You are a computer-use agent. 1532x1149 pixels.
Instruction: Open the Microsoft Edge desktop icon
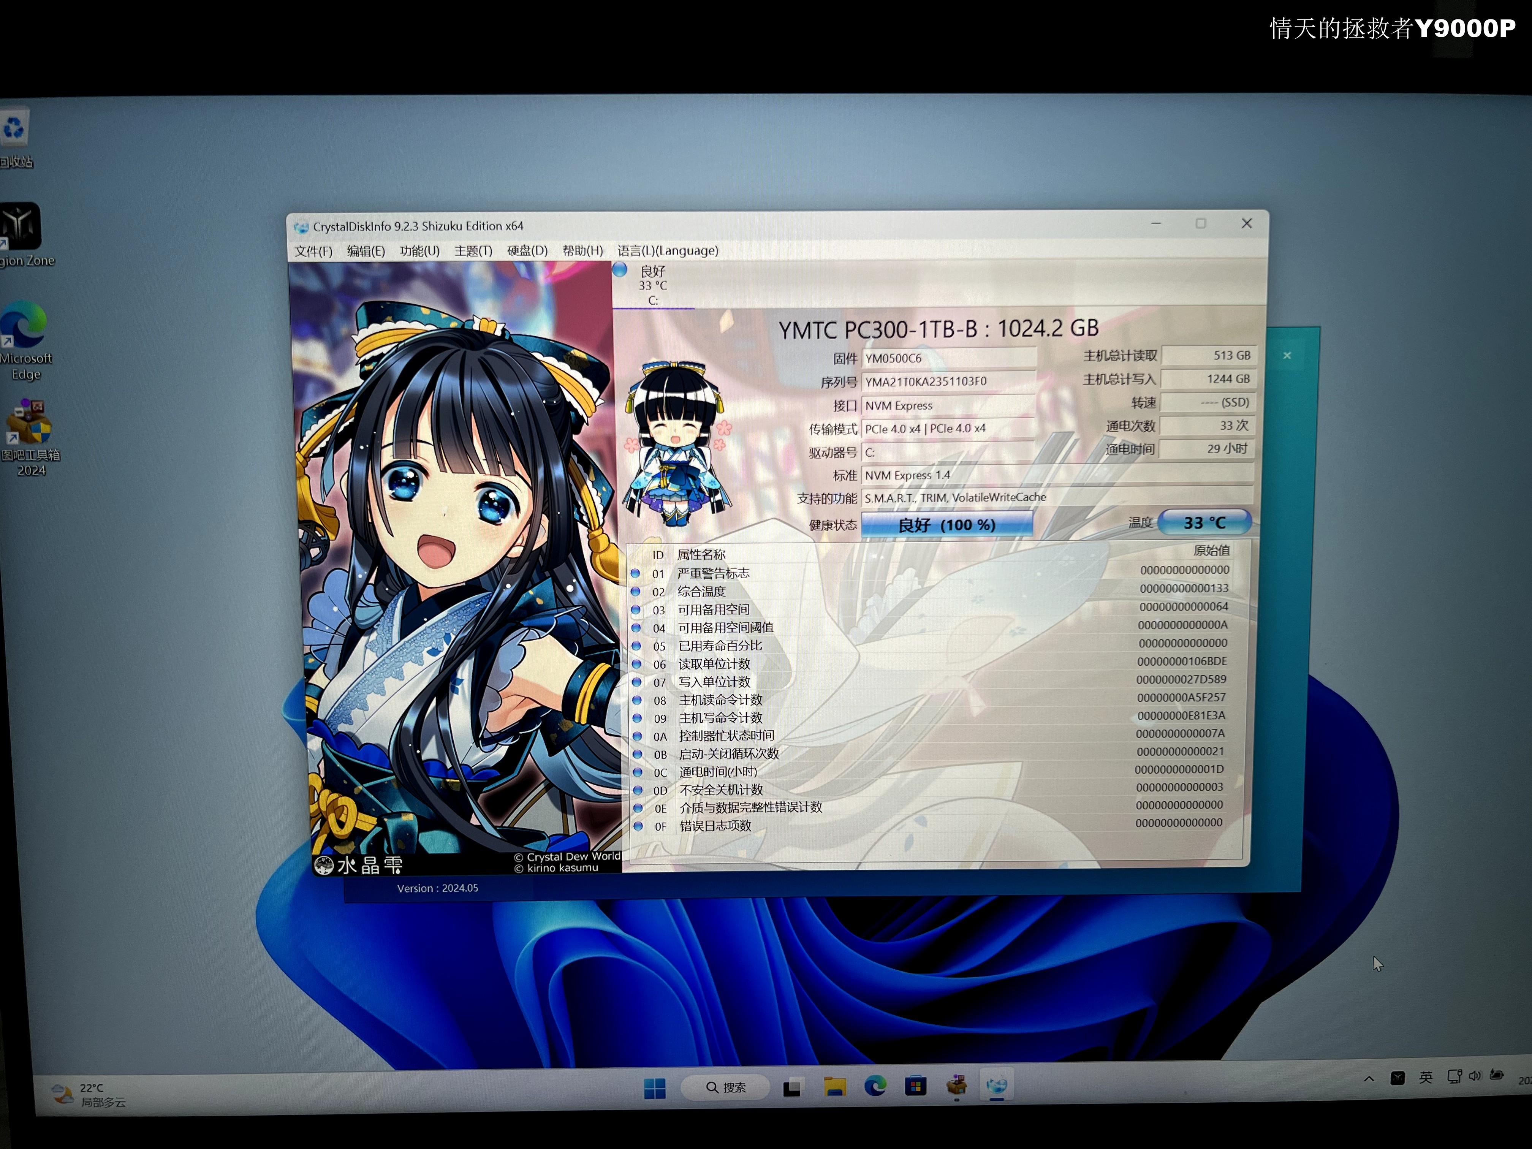point(24,340)
